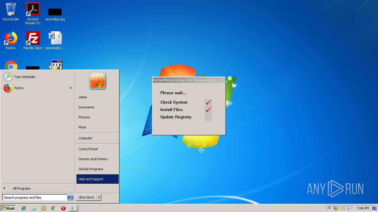This screenshot has width=378, height=212.
Task: Open the Firefox desktop shortcut
Action: click(11, 41)
